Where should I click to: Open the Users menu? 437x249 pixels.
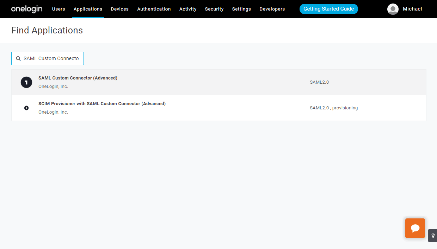59,9
